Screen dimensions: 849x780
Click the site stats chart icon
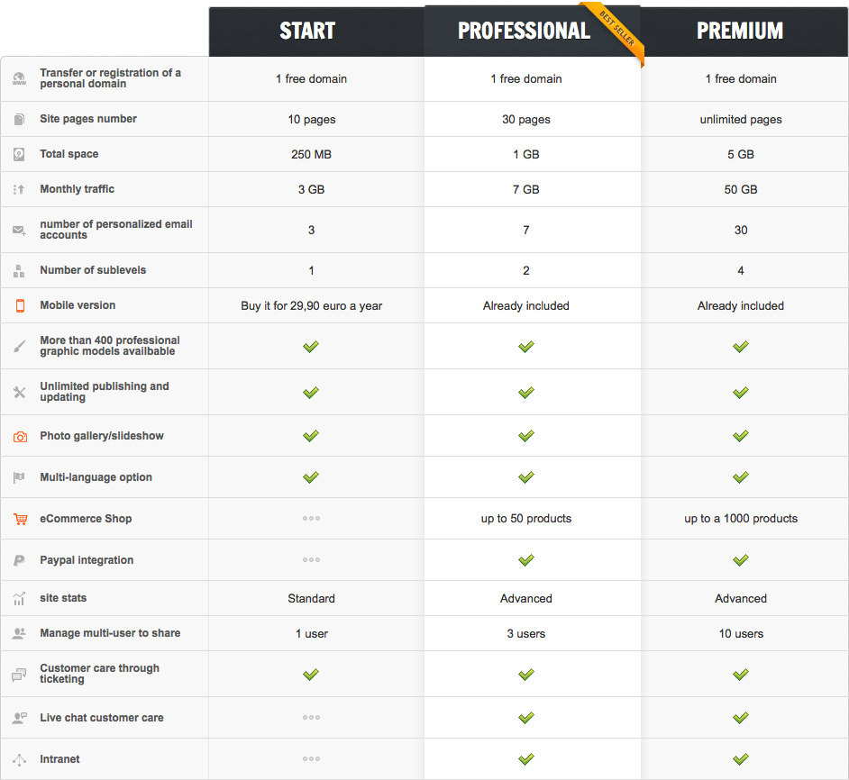point(19,598)
